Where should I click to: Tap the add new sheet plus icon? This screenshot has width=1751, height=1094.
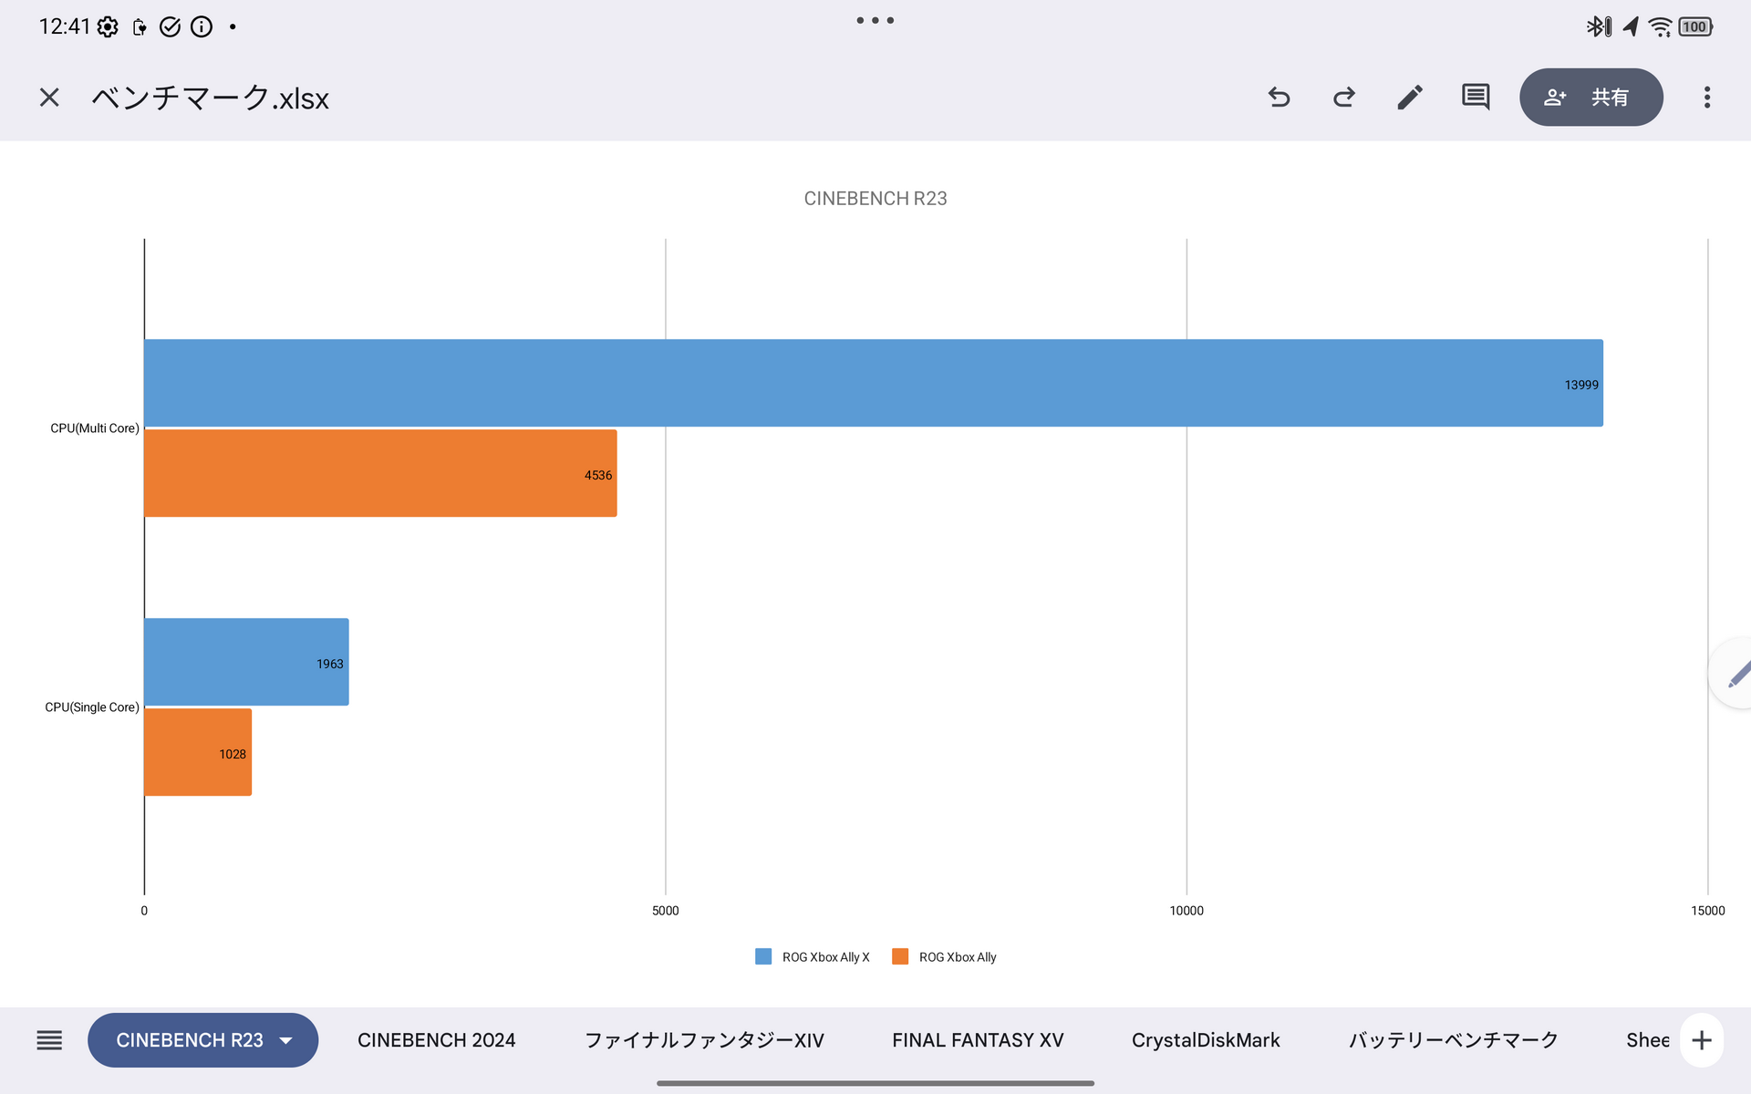click(x=1701, y=1040)
